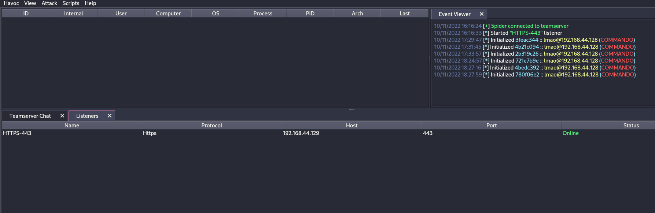The height and width of the screenshot is (213, 655).
Task: Sort sessions by the ID column
Action: (x=26, y=14)
